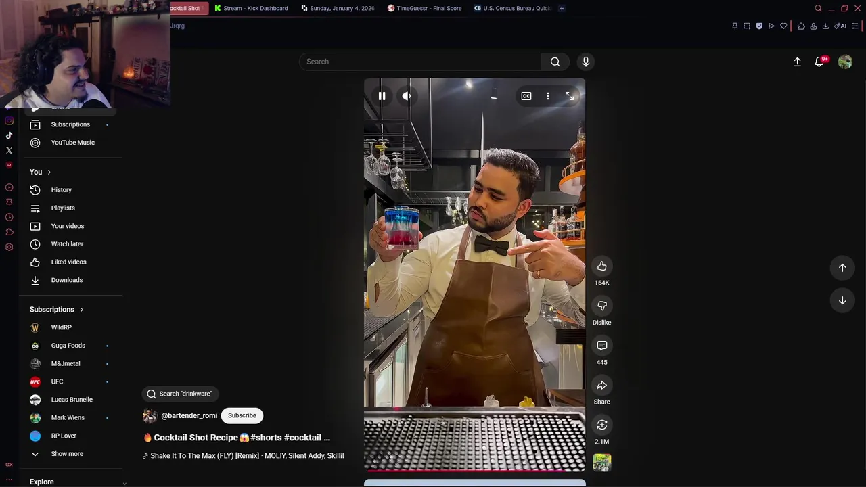Open Liked videos in the sidebar
Viewport: 866px width, 487px height.
point(70,262)
